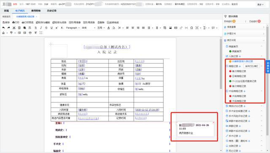
Task: Toggle underline with the U icon
Action: point(51,28)
